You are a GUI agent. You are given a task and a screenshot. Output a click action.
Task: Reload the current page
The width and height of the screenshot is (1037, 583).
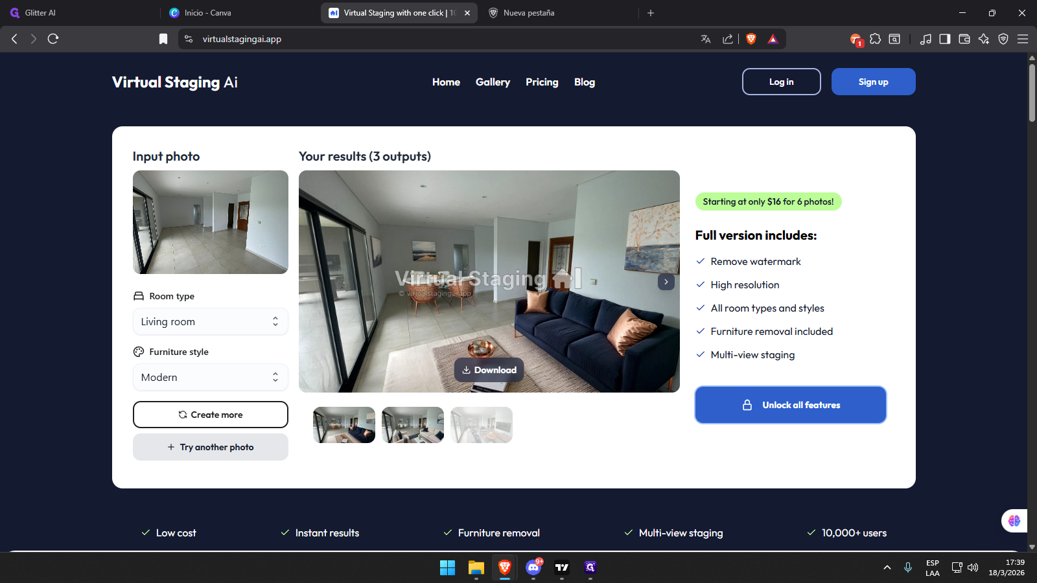[53, 39]
